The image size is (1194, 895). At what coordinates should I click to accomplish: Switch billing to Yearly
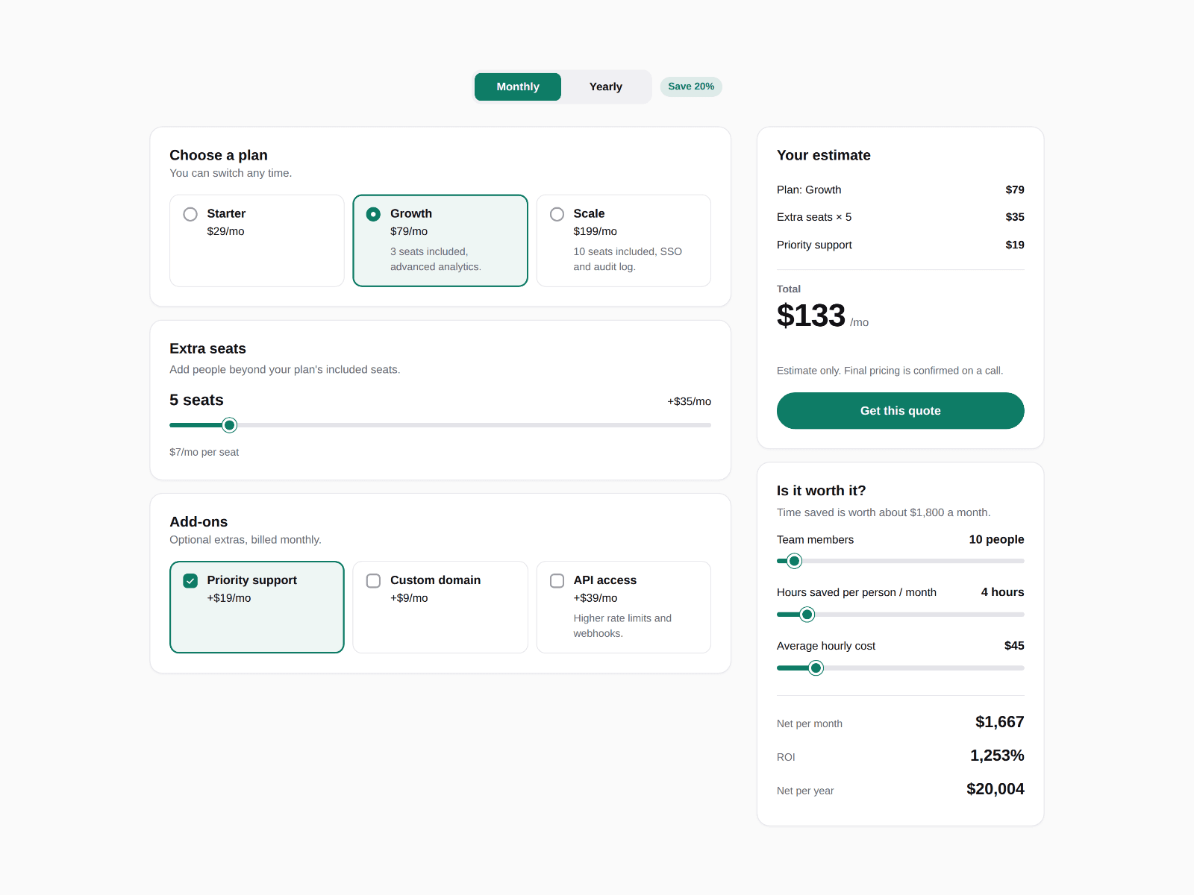(606, 87)
